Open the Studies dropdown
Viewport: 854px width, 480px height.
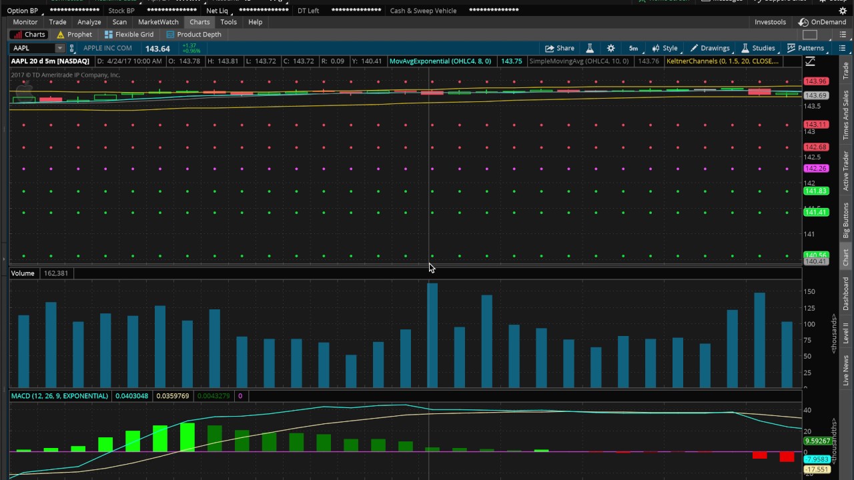[x=758, y=48]
